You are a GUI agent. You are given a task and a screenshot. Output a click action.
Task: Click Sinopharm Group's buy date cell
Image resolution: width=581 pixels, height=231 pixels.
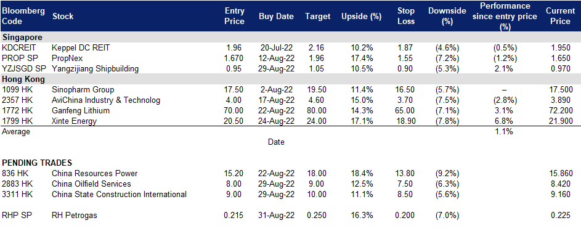coord(276,89)
